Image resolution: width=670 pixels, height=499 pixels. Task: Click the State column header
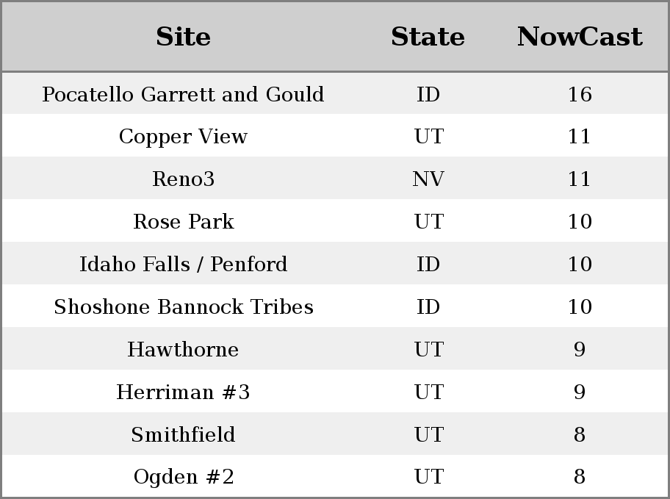[x=428, y=37]
